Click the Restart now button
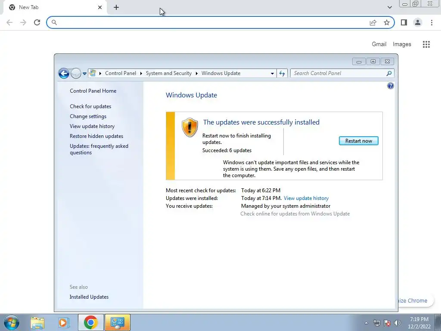 point(359,141)
